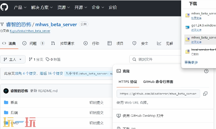This screenshot has height=129, width=216.
Task: Switch to the 安全 security tab
Action: [140, 43]
